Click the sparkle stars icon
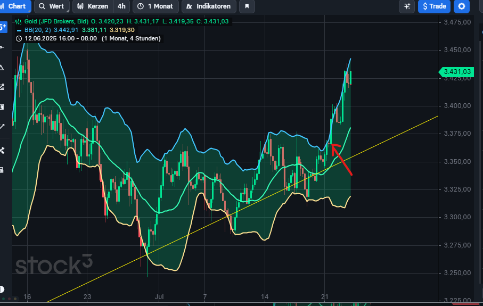Screen dimensions: 483x306 (407, 6)
